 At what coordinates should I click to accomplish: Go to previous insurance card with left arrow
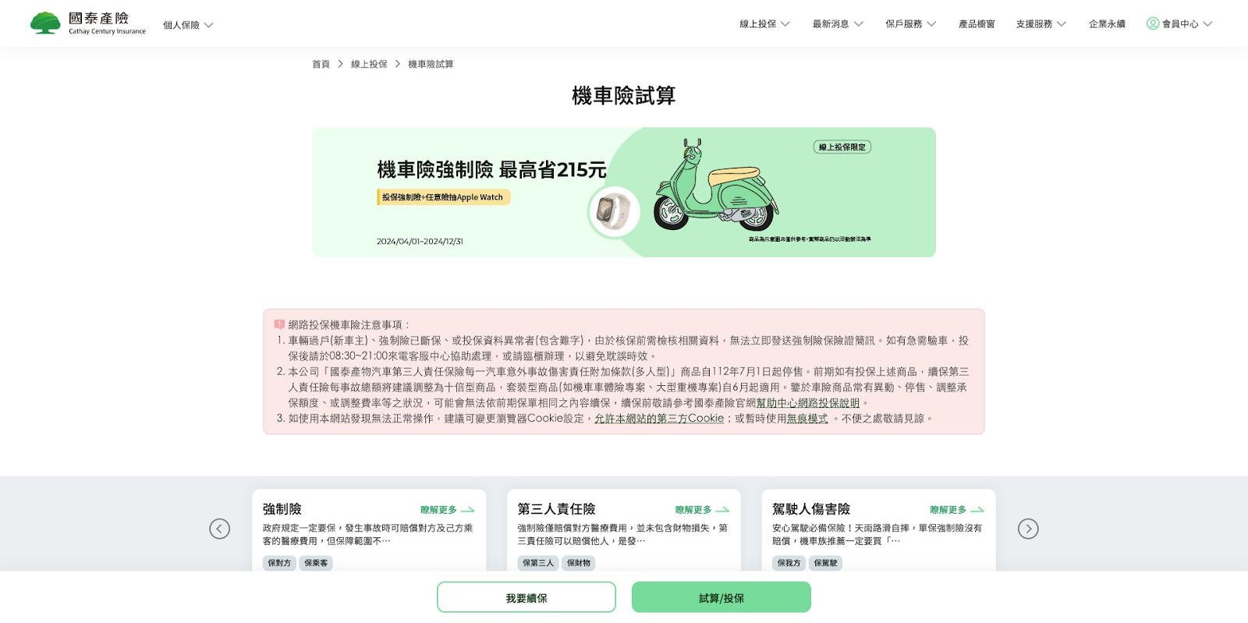pyautogui.click(x=220, y=529)
